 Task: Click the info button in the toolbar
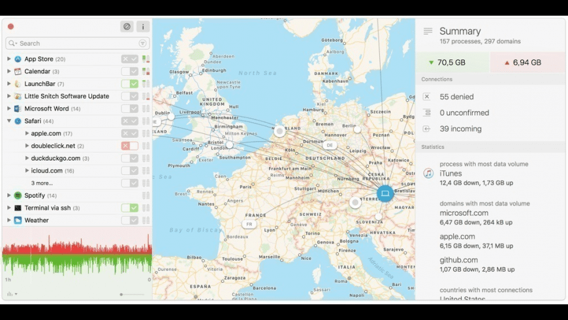(x=143, y=27)
